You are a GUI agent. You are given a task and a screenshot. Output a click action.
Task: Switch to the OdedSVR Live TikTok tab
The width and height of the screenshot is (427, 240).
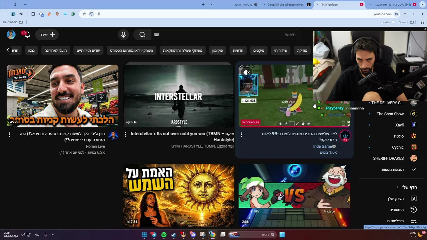(x=286, y=5)
